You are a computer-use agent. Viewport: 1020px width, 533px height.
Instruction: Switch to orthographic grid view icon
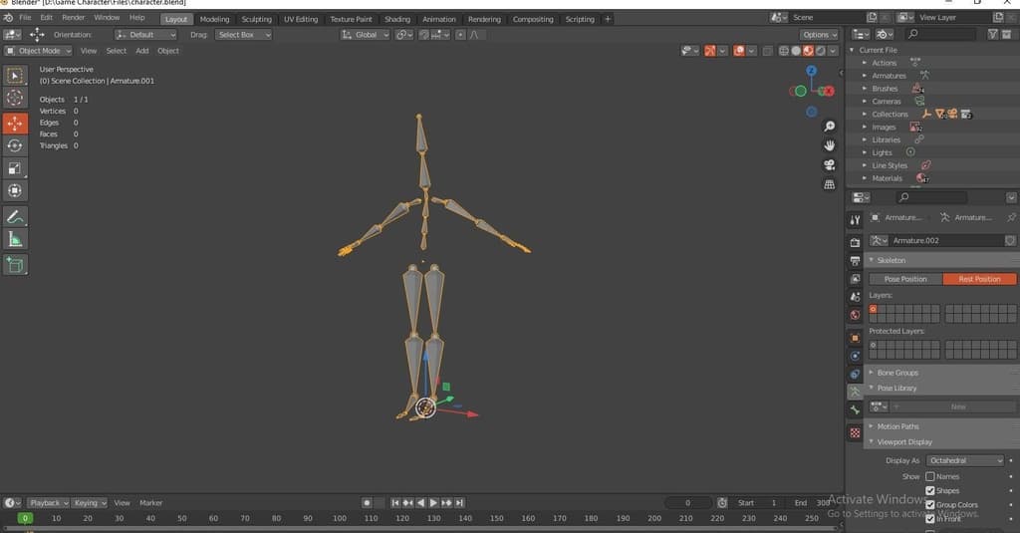[829, 184]
